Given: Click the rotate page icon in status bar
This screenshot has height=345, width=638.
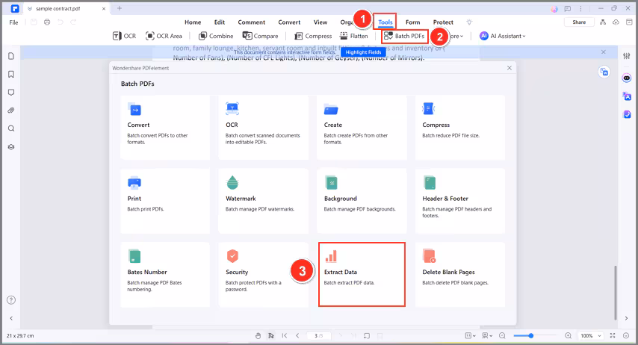Looking at the screenshot, I should click(x=367, y=335).
